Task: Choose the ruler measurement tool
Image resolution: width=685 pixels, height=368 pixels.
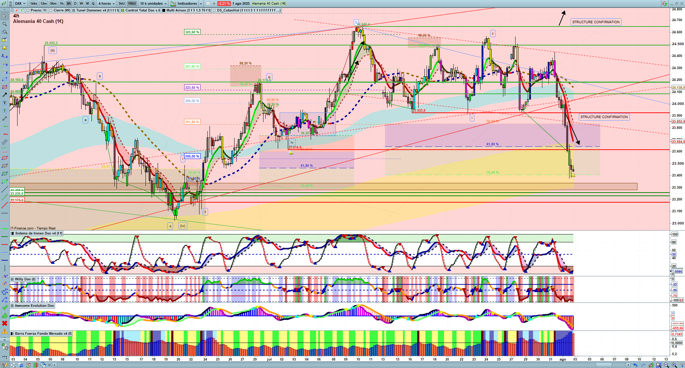Action: click(x=5, y=142)
